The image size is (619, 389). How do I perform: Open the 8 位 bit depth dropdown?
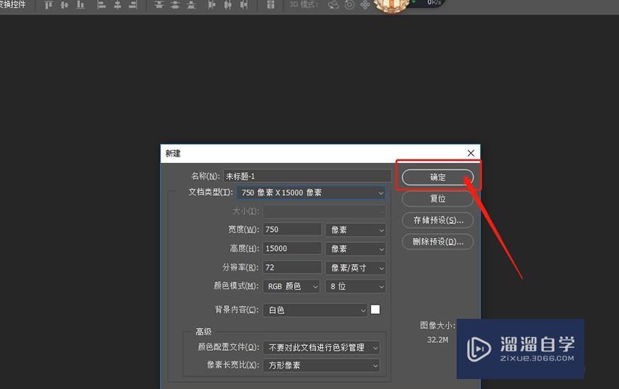[355, 286]
